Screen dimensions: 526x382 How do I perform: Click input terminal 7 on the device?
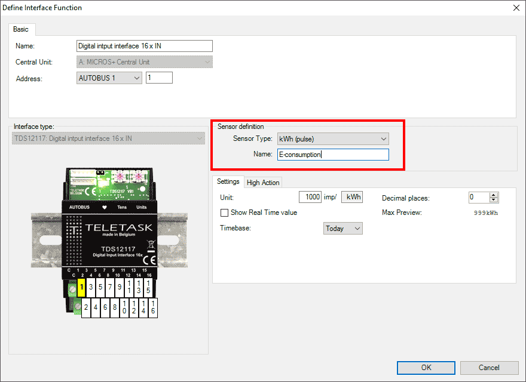click(110, 287)
